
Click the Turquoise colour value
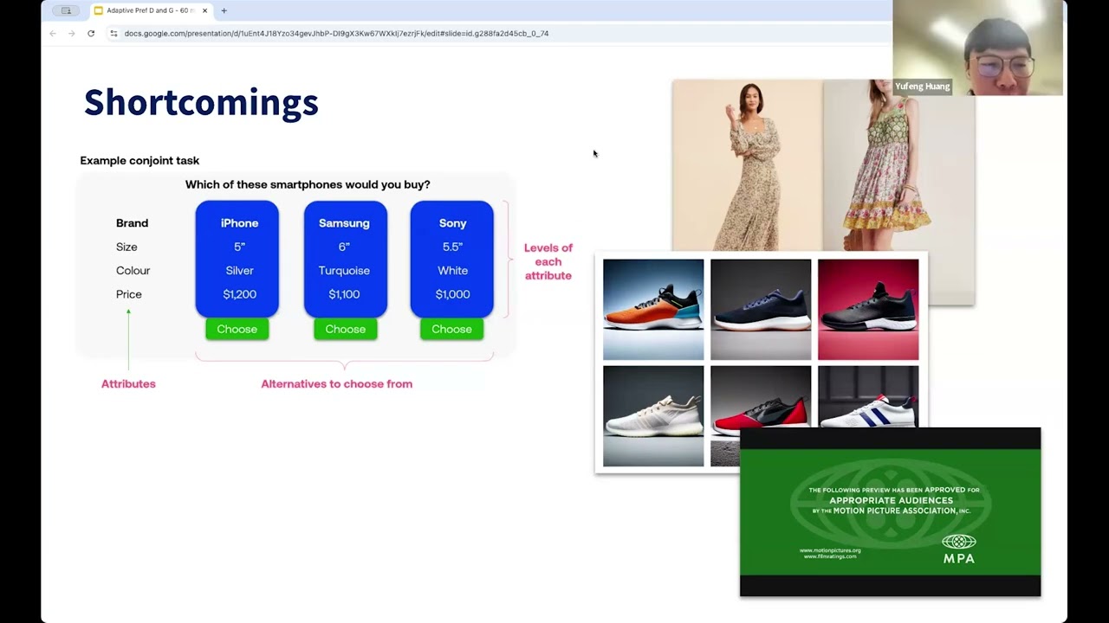point(344,270)
